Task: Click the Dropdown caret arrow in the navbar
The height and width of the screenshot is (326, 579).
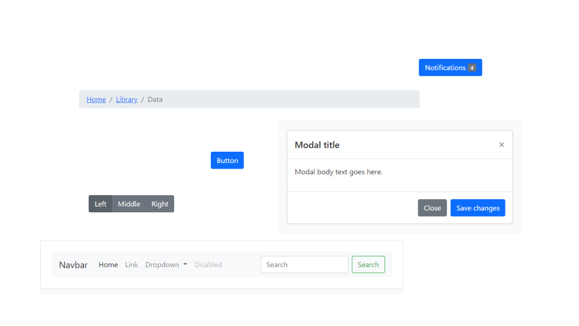Action: point(185,264)
